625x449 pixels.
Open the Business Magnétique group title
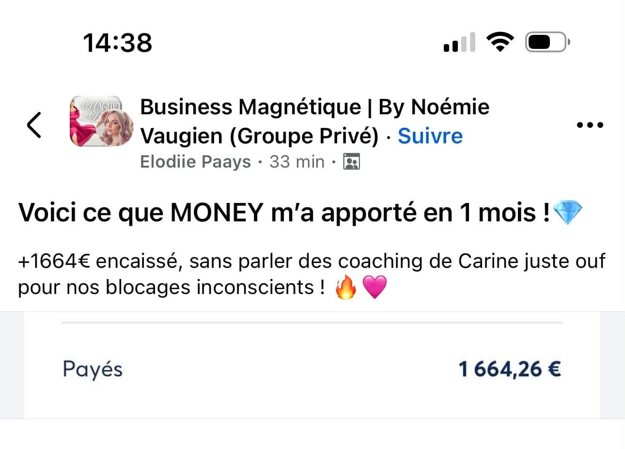coord(314,107)
